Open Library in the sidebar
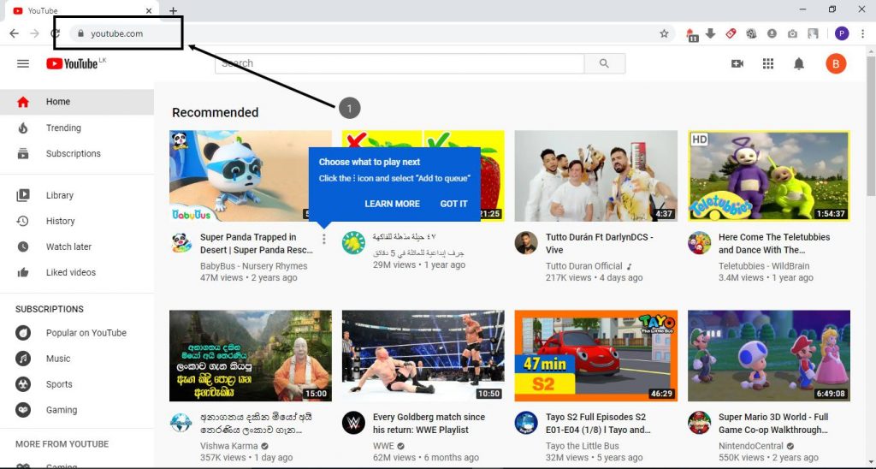This screenshot has height=469, width=876. pyautogui.click(x=76, y=196)
